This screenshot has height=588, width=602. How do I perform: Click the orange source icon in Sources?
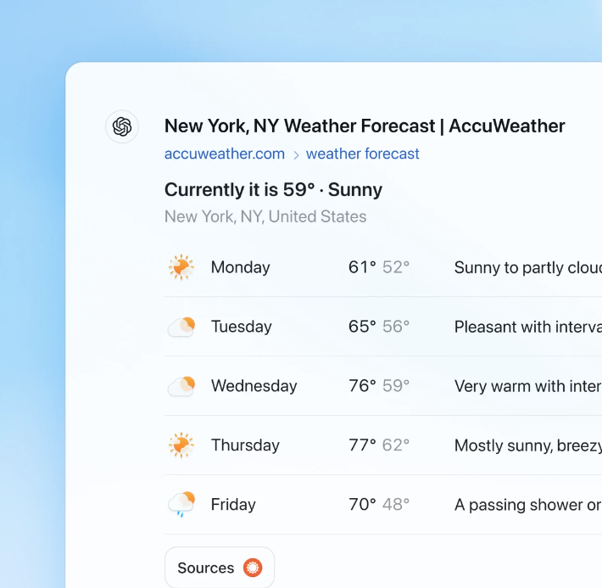(x=253, y=568)
